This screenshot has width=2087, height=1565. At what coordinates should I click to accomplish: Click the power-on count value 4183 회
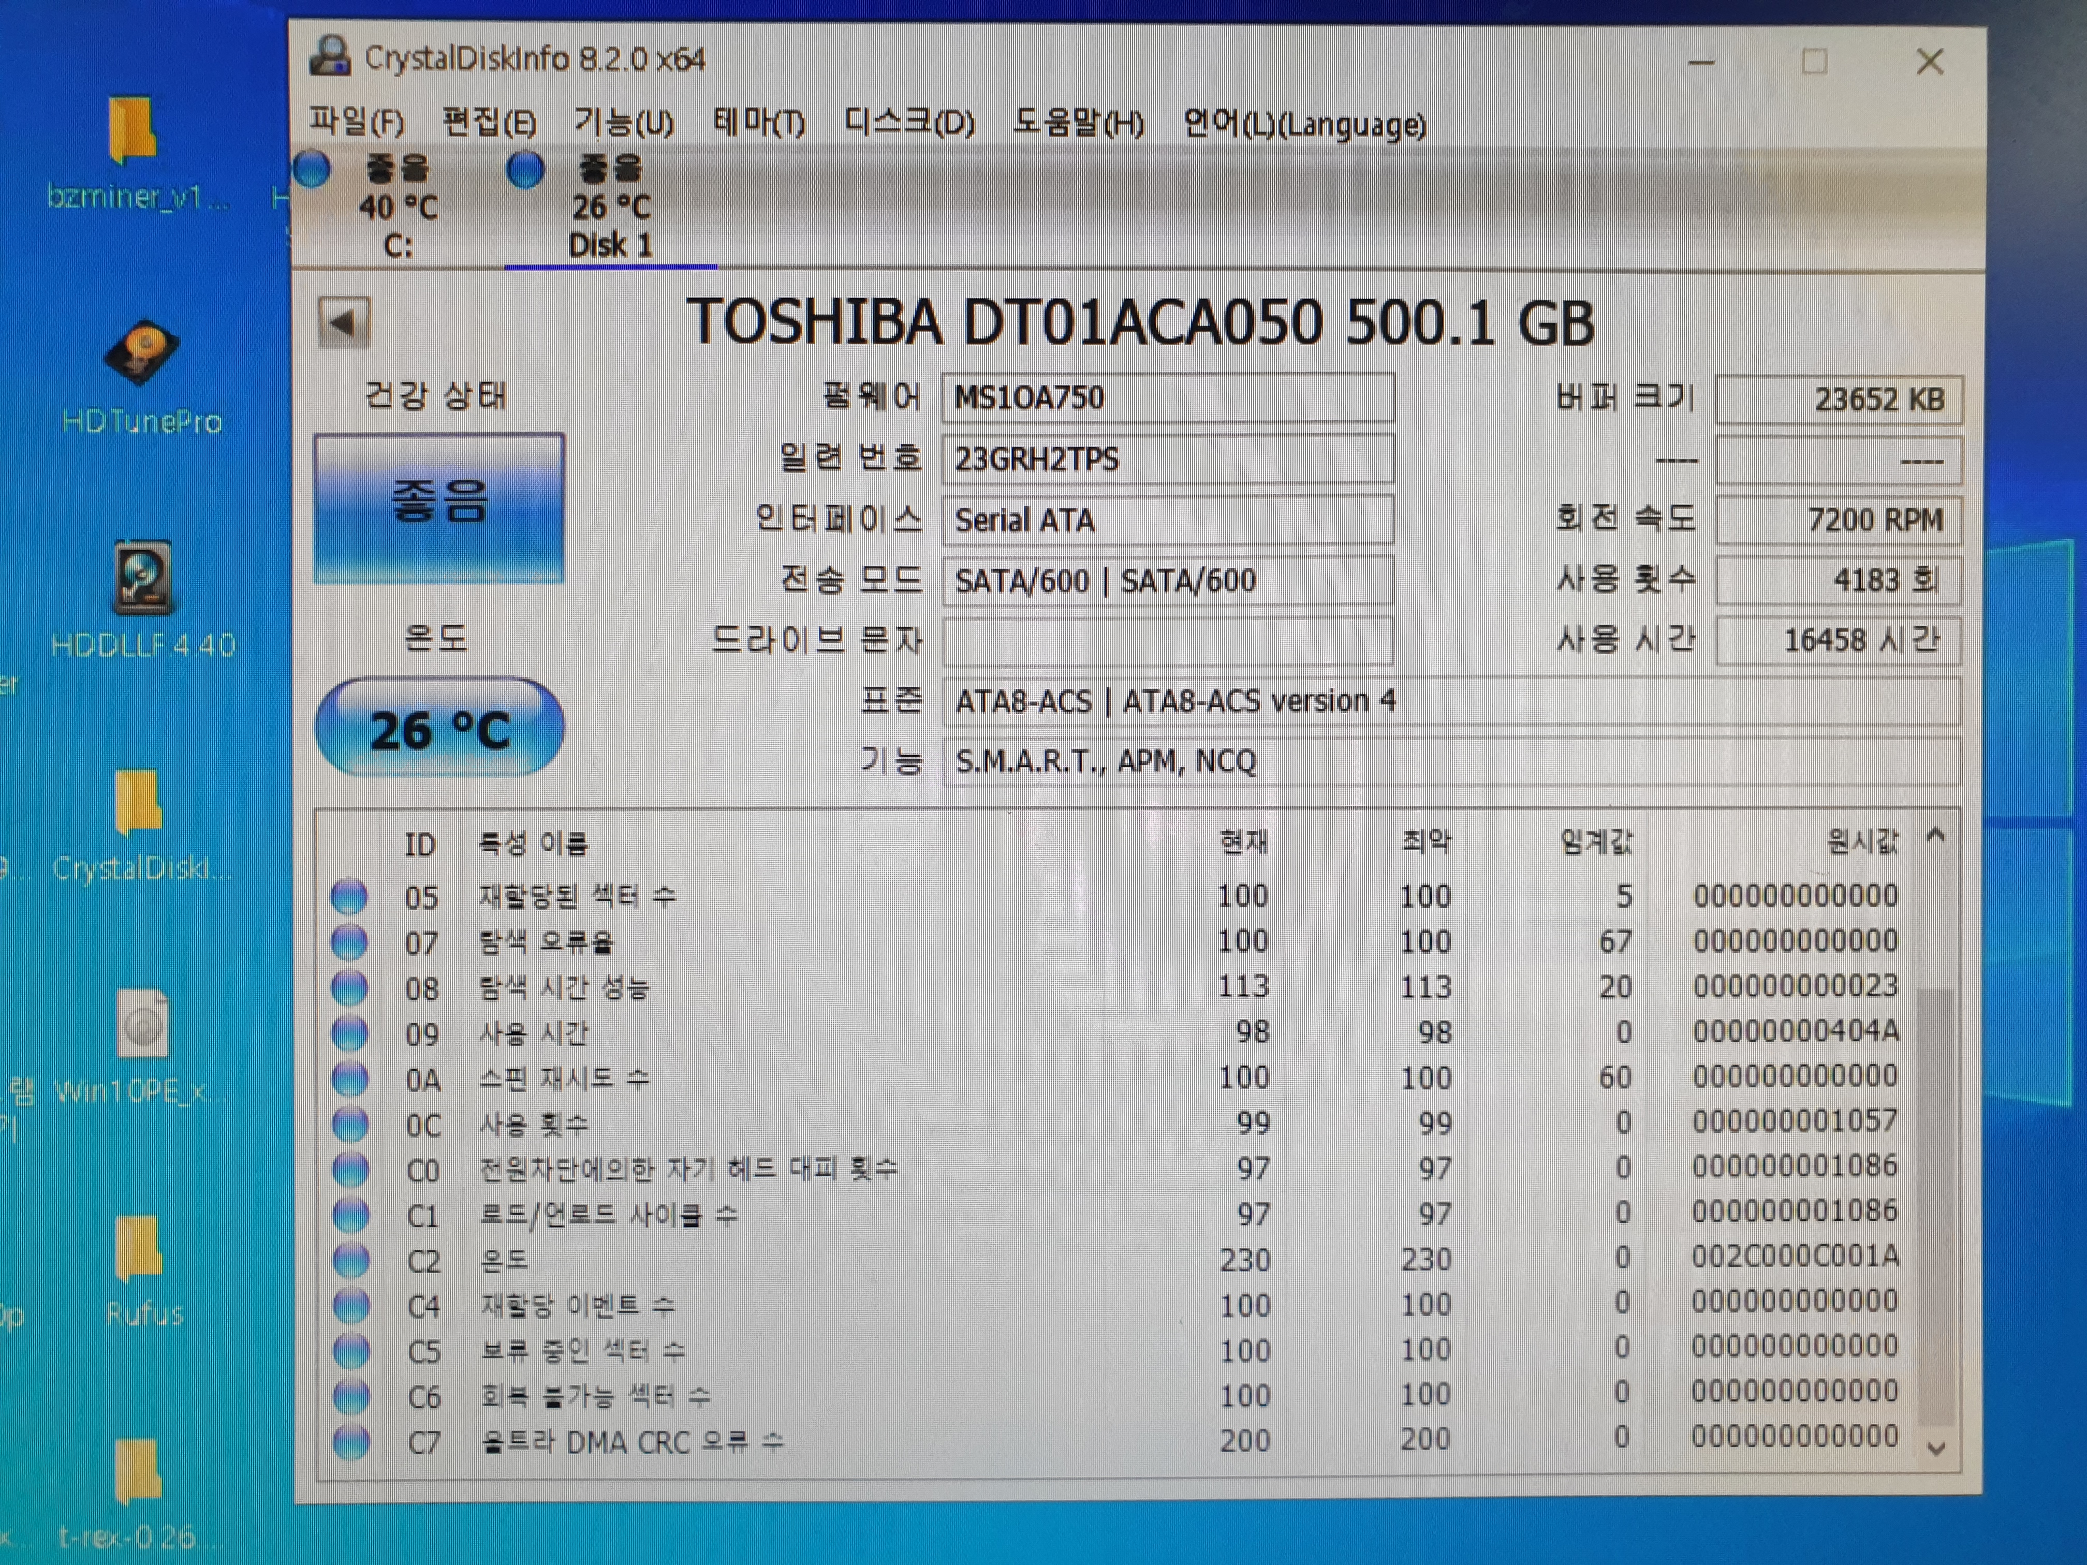(x=1838, y=580)
